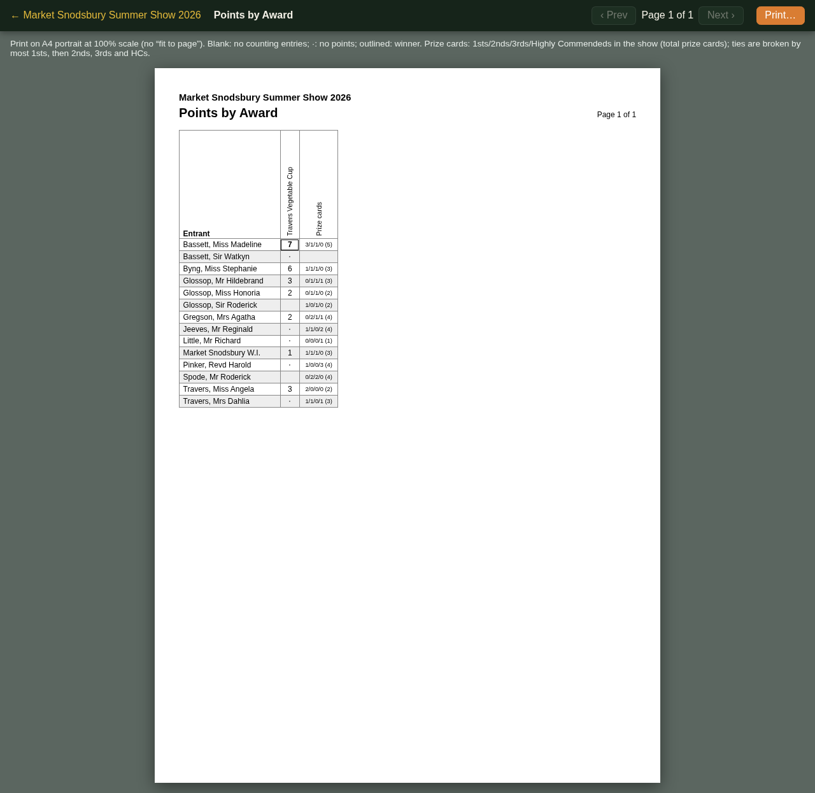The width and height of the screenshot is (815, 793).
Task: Click prize cards 1/1/0/1 (3) for Dahlia
Action: [319, 401]
